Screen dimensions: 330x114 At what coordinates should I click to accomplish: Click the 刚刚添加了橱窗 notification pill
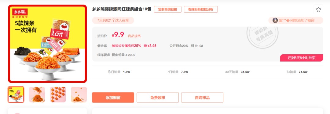[296, 20]
